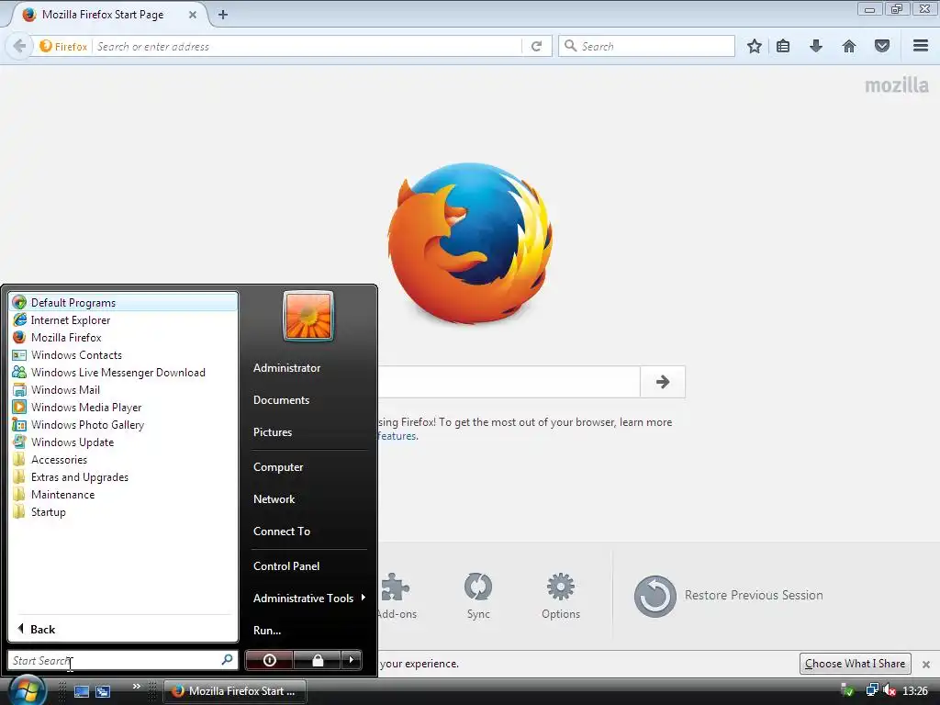Click the Choose What I Share button
Image resolution: width=940 pixels, height=705 pixels.
click(855, 664)
